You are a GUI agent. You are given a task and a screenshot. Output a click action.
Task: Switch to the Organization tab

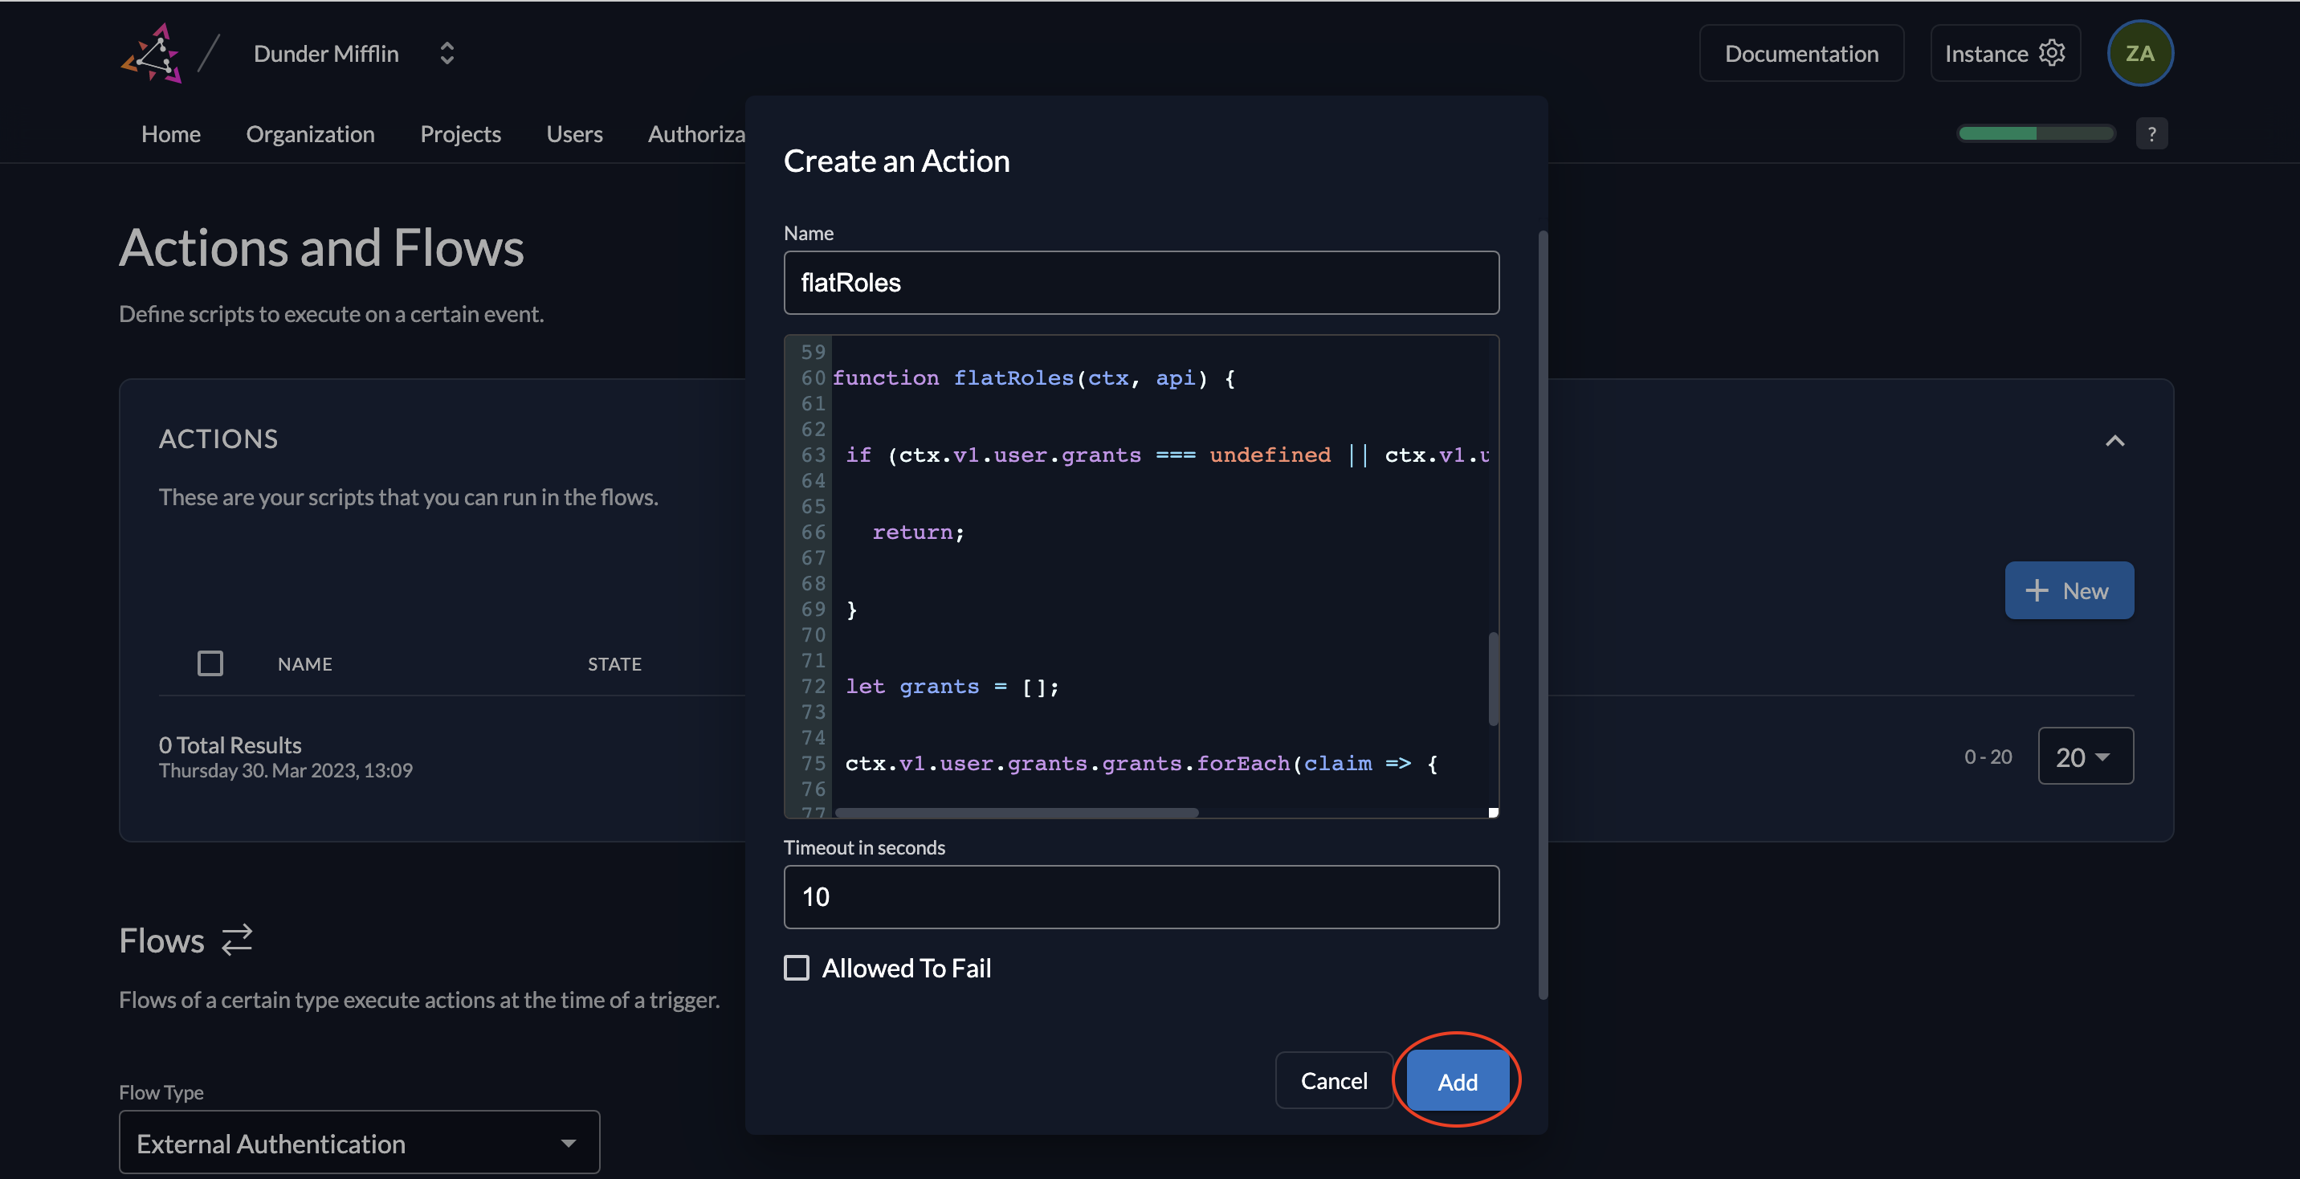tap(310, 134)
